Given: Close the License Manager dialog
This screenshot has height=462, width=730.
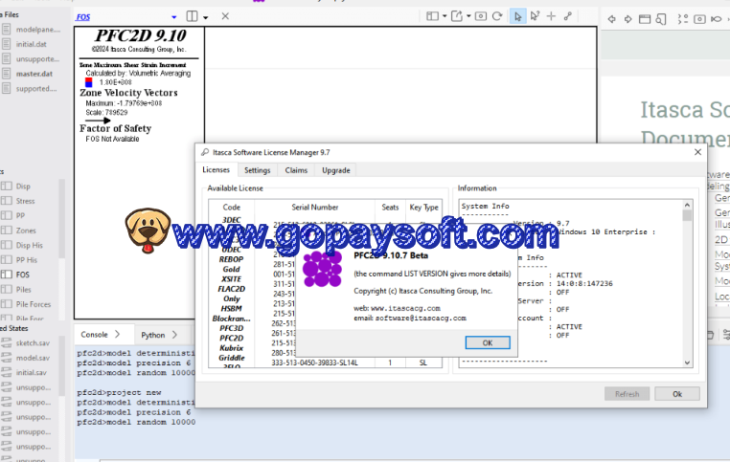Looking at the screenshot, I should (x=697, y=152).
